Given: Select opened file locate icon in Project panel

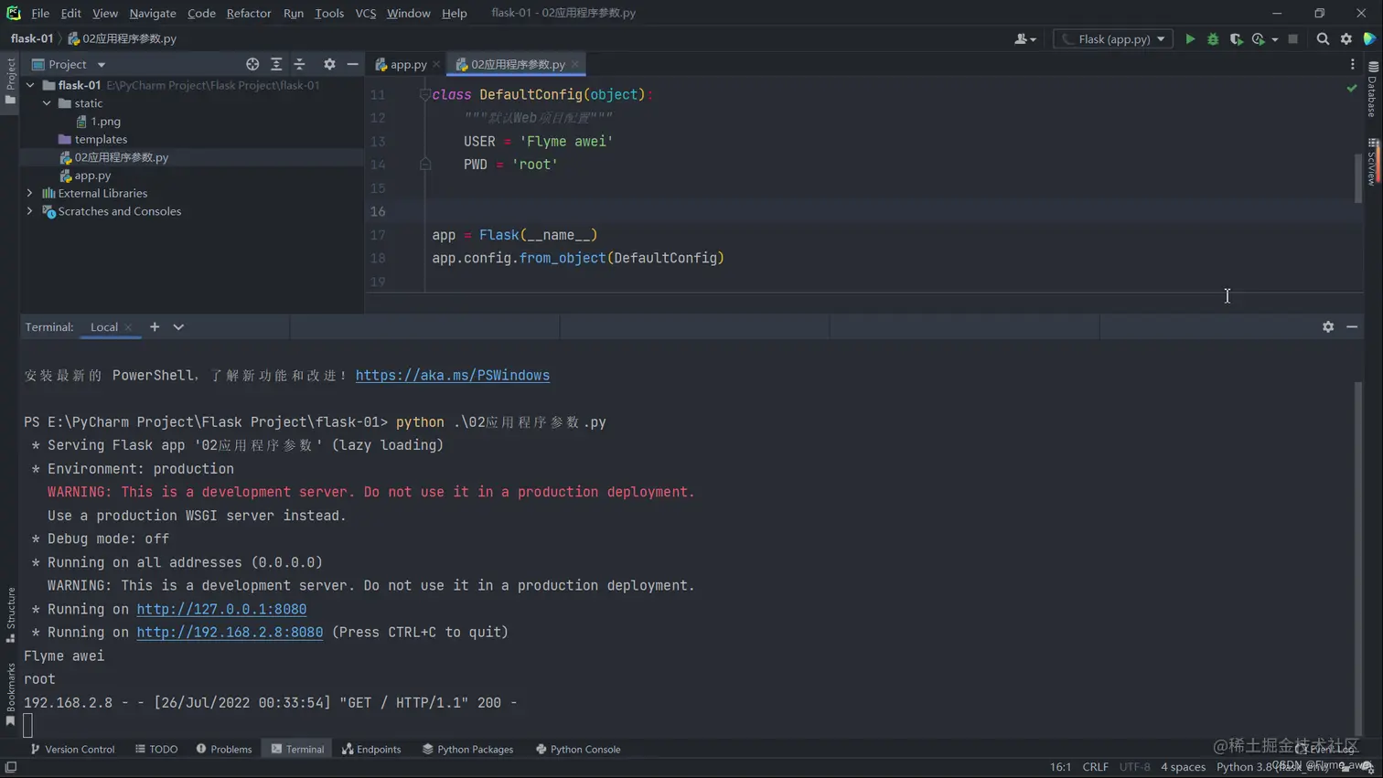Looking at the screenshot, I should [252, 64].
